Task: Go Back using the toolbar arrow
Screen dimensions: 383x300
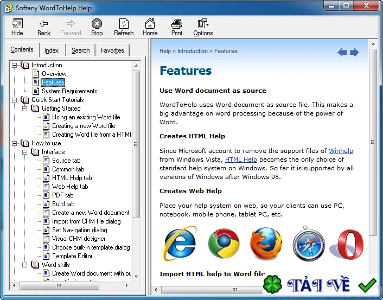Action: tap(44, 27)
